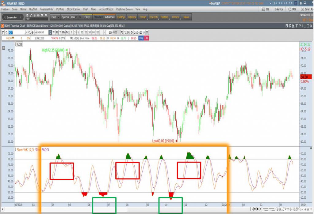Viewport: 314px width, 214px height.
Task: Click the horizontal chart scrollbar
Action: [x=184, y=209]
